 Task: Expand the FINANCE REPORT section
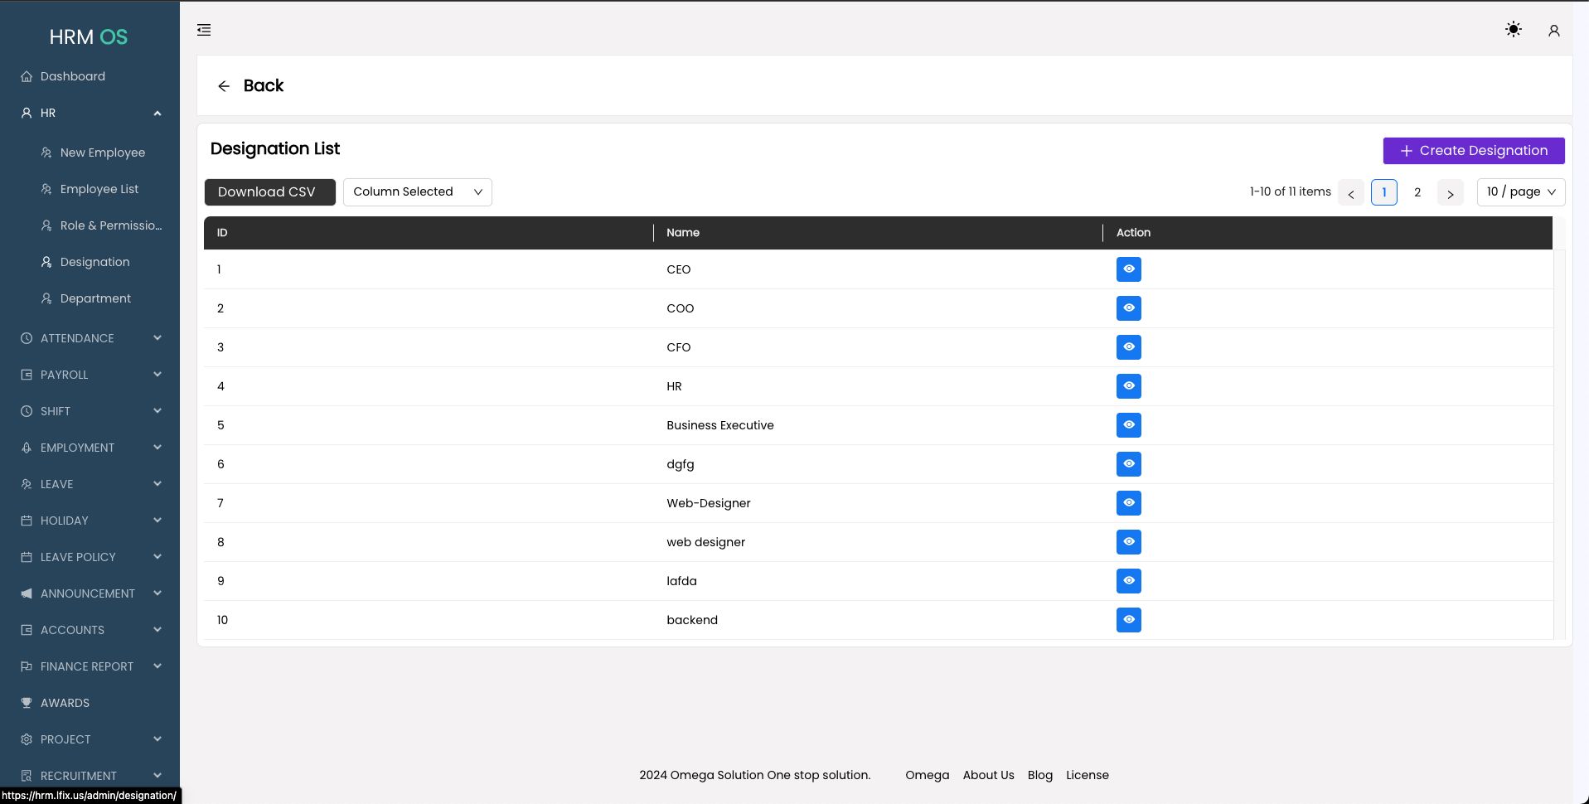coord(157,666)
